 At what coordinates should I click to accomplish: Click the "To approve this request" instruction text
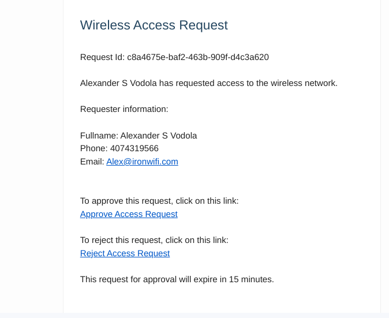pos(159,201)
